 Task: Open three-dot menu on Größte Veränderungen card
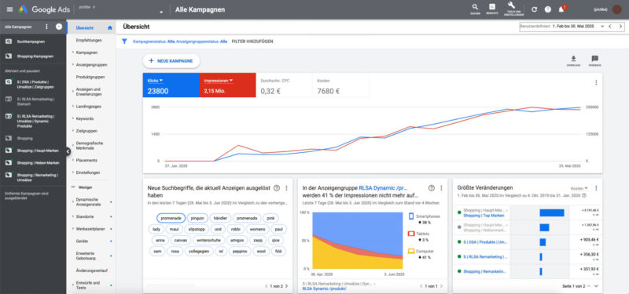coord(596,188)
